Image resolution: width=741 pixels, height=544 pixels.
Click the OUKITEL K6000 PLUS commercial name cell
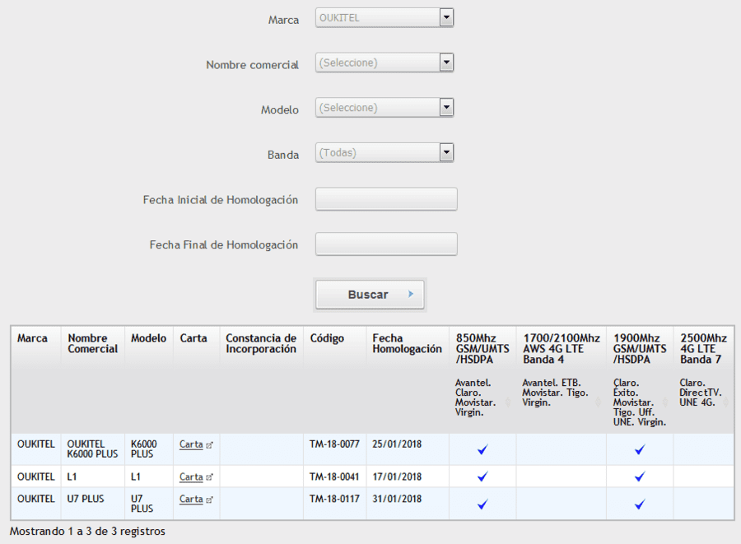[x=92, y=449]
